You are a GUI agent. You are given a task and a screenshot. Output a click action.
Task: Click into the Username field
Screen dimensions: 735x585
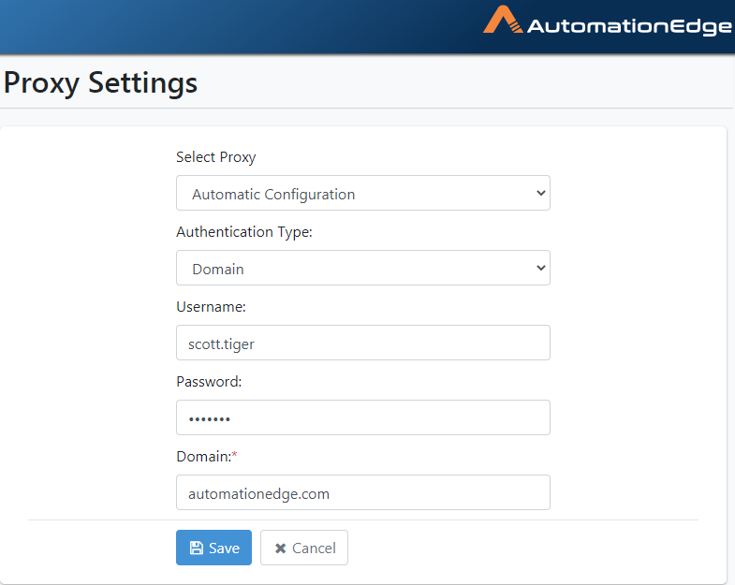click(x=362, y=343)
